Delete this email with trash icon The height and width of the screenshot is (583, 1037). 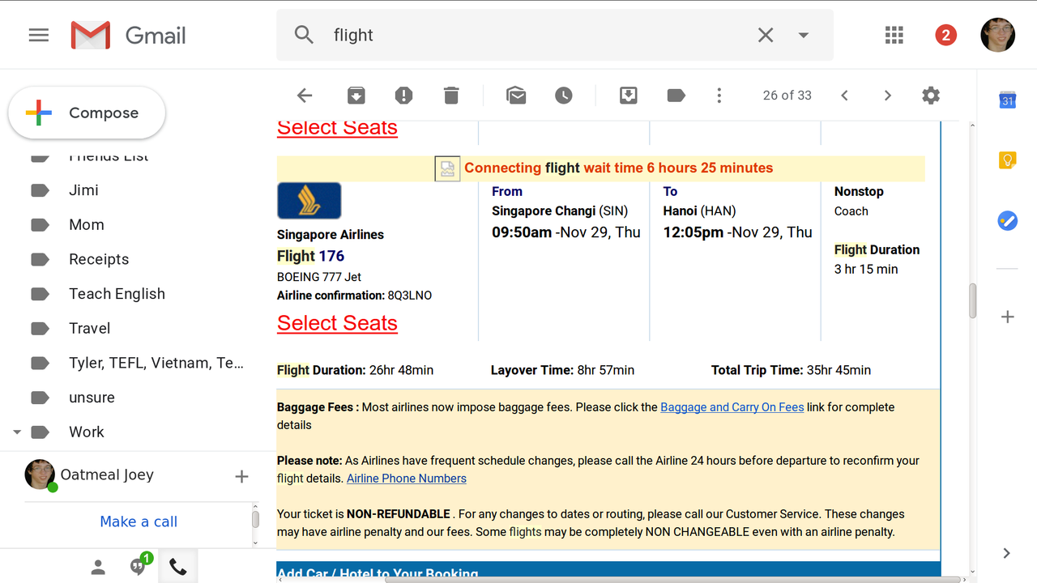451,96
